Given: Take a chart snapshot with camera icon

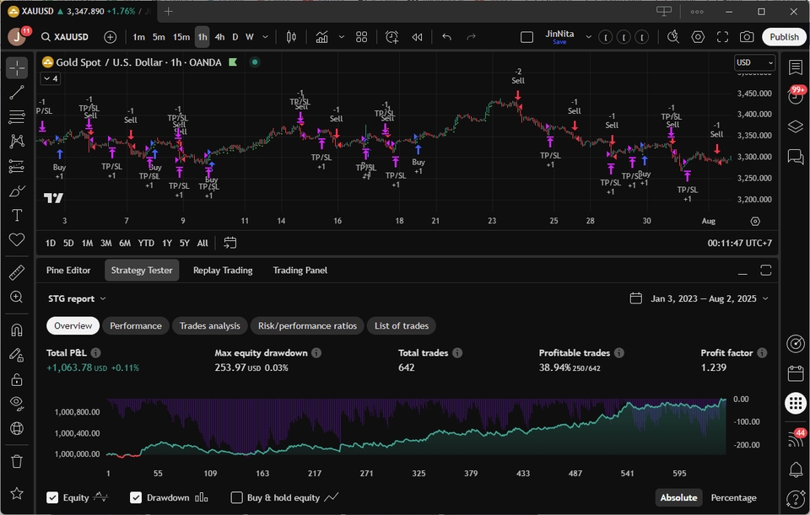Looking at the screenshot, I should coord(747,37).
